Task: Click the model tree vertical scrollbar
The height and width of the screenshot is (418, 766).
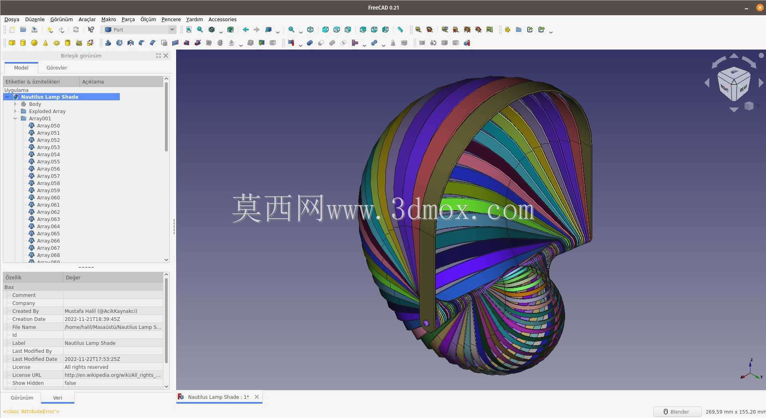Action: (167, 117)
